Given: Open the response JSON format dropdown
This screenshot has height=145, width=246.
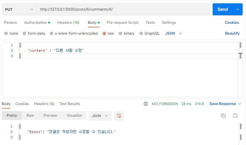Looking at the screenshot, I should pyautogui.click(x=100, y=116).
